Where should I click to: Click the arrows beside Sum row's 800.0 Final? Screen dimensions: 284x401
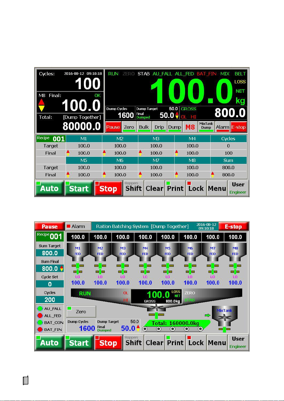(213, 175)
